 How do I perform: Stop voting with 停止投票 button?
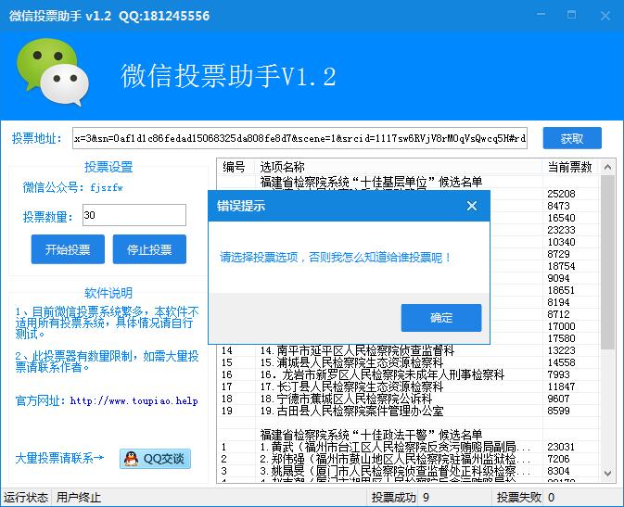click(149, 249)
